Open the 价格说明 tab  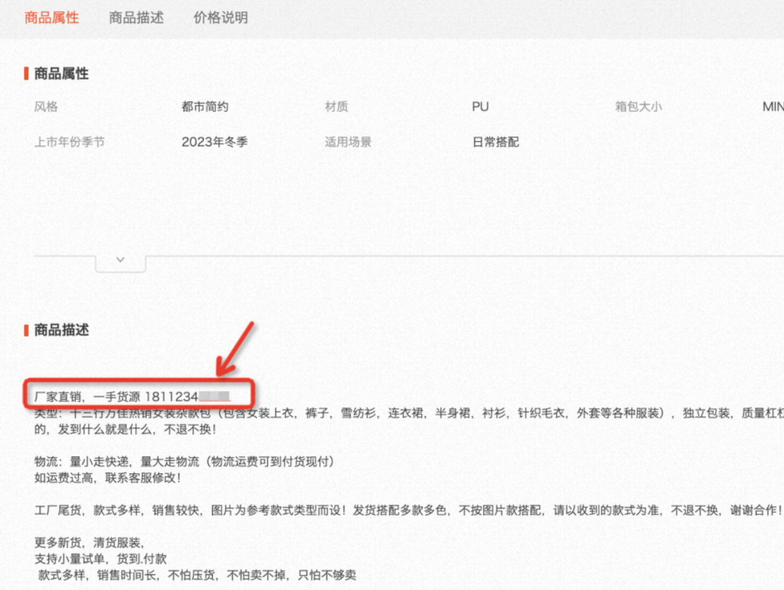220,18
